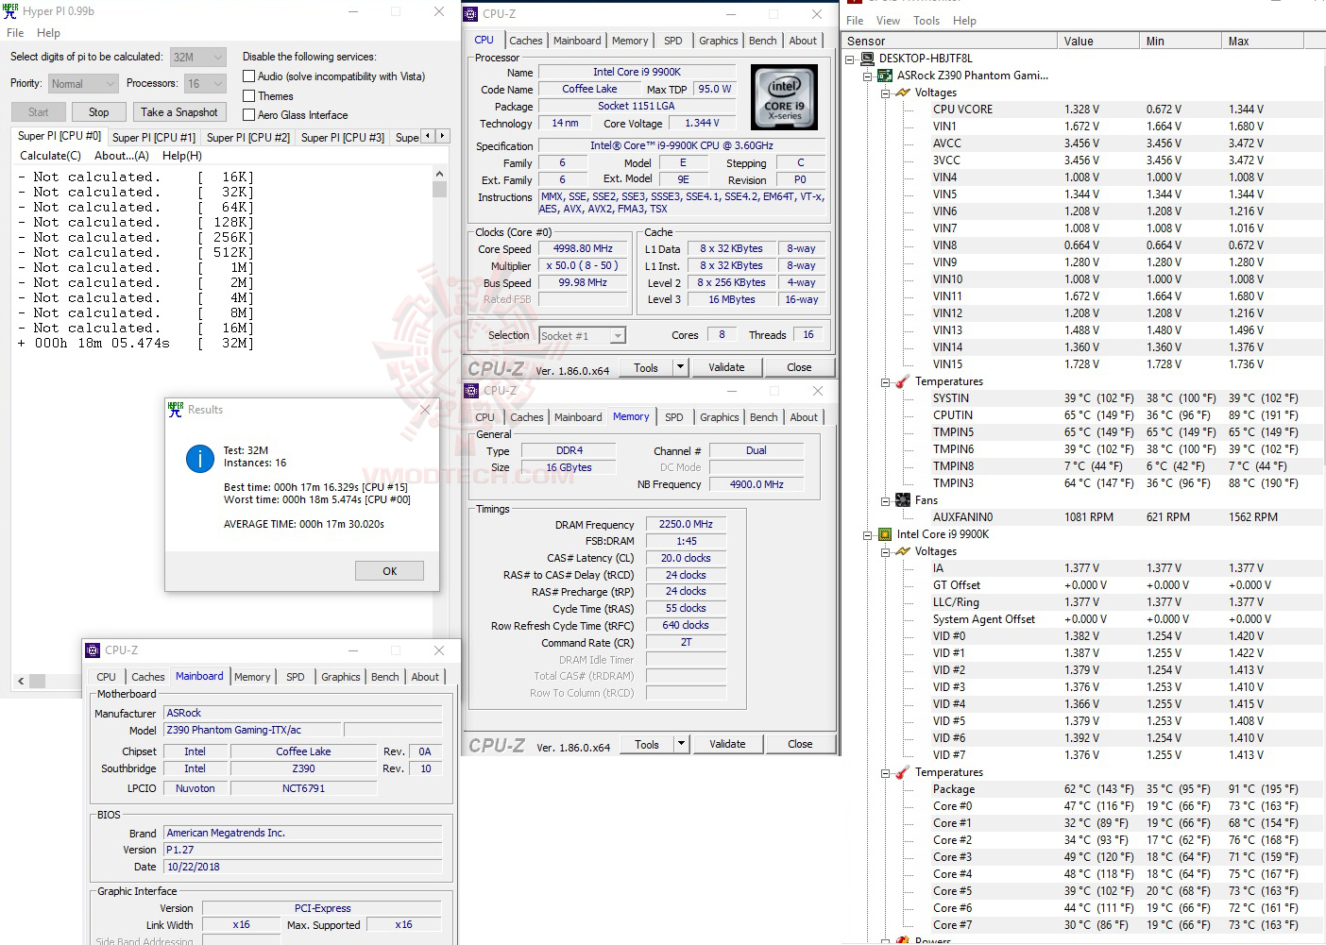1326x945 pixels.
Task: Click the Voltages icon under ASRock Z390
Action: pyautogui.click(x=903, y=93)
